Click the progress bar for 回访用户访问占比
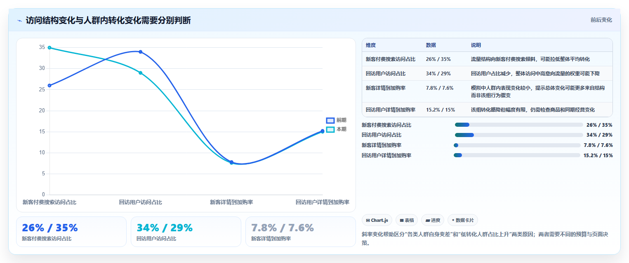This screenshot has width=629, height=263. pos(519,135)
